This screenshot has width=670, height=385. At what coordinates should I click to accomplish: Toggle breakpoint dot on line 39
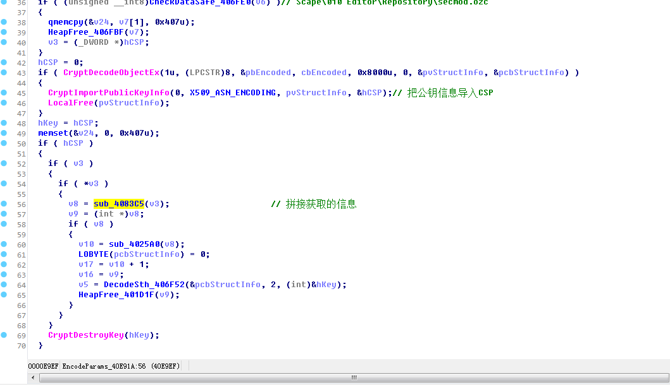pos(4,32)
